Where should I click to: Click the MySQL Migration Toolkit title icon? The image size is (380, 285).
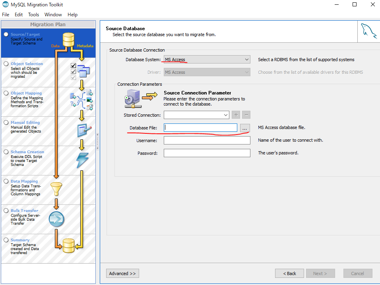(x=5, y=4)
